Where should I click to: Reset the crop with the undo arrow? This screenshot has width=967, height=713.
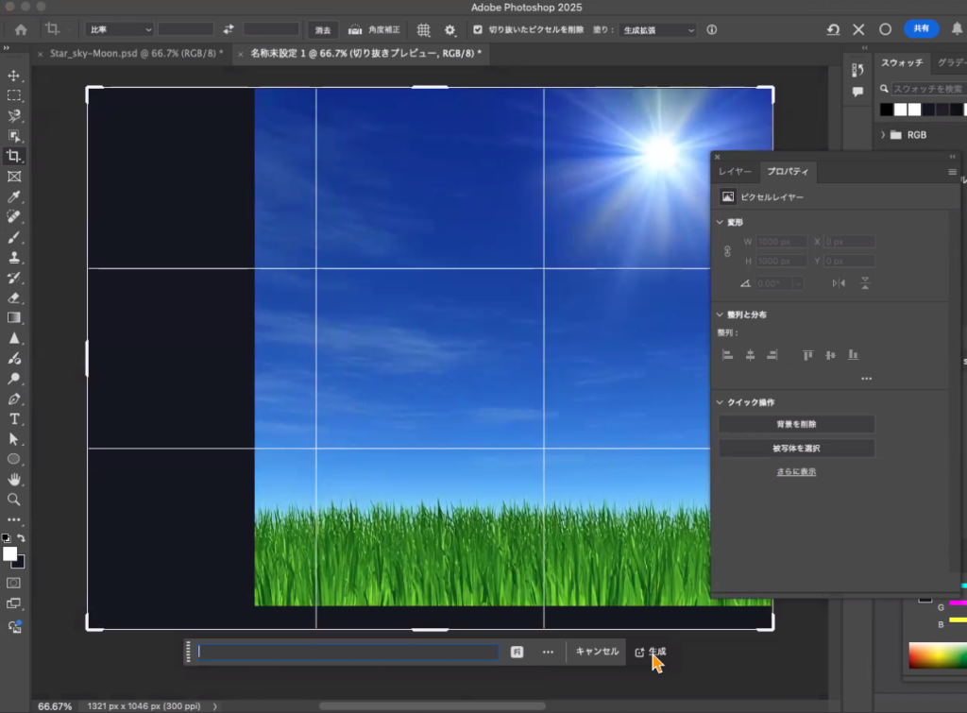pyautogui.click(x=833, y=30)
